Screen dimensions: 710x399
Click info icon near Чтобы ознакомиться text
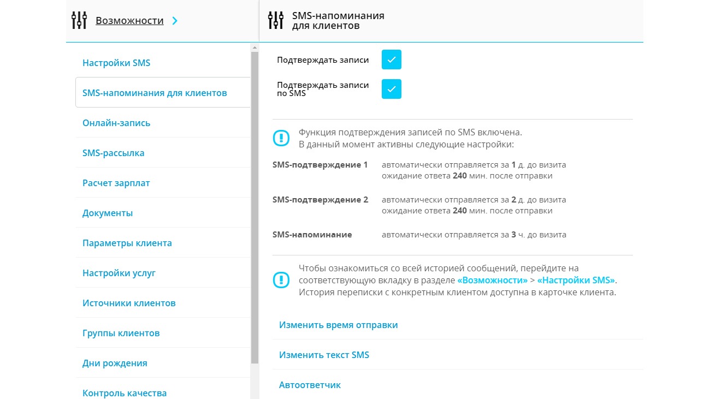coord(281,280)
